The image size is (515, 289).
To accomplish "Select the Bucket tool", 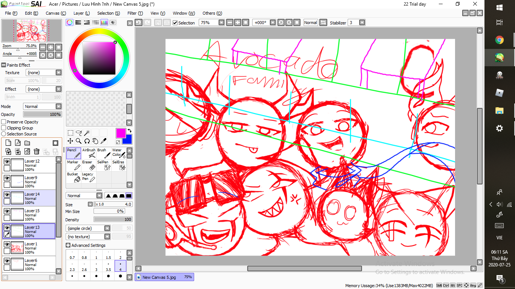I will tap(74, 177).
